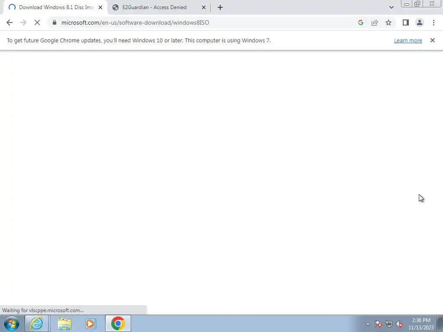Select the Chrome taskbar button

pos(118,323)
